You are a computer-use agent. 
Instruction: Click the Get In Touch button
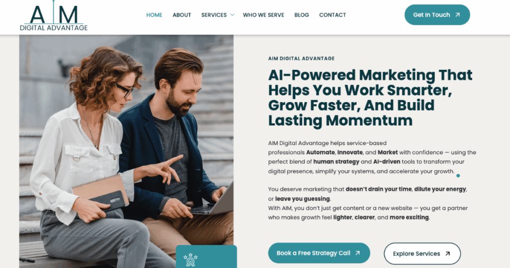pos(437,14)
